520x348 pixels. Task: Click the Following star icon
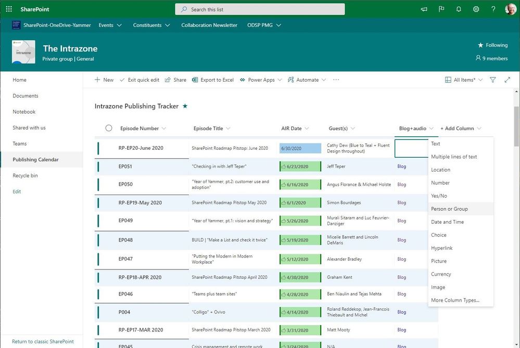point(480,45)
